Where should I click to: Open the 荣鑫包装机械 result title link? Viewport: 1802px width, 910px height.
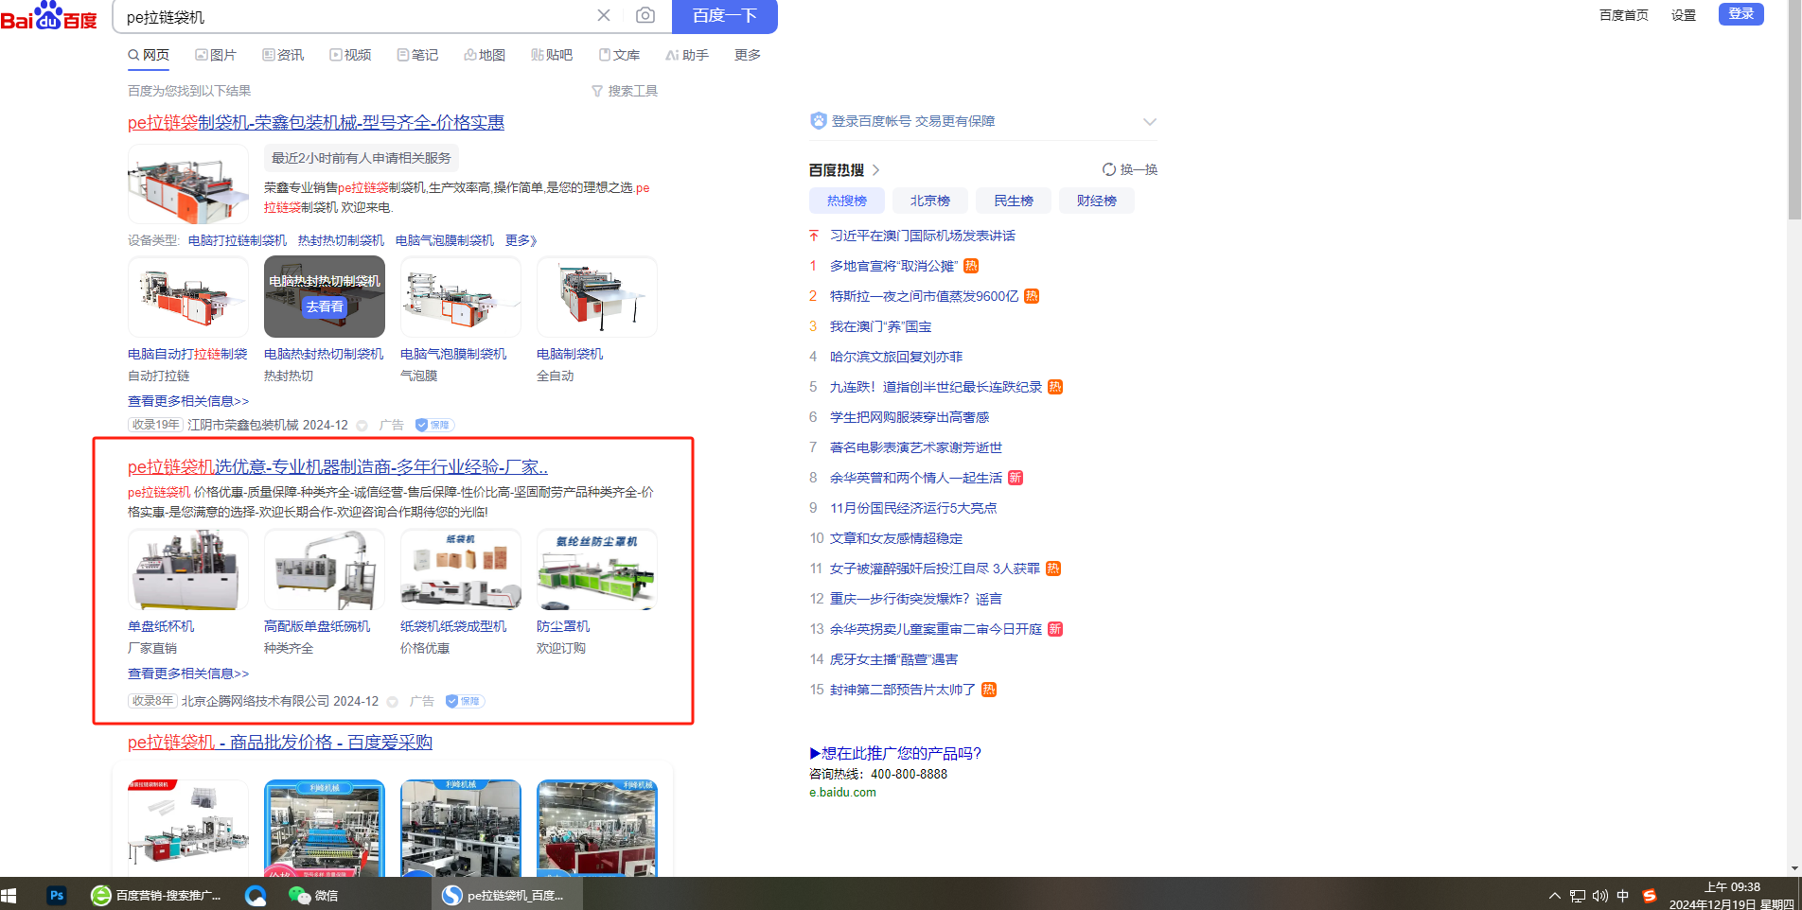[316, 122]
